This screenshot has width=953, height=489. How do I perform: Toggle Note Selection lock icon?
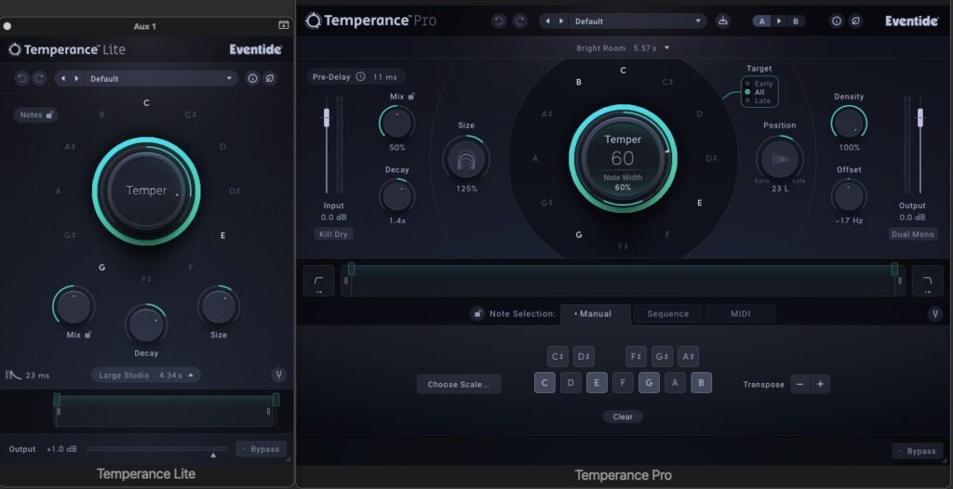(x=477, y=314)
